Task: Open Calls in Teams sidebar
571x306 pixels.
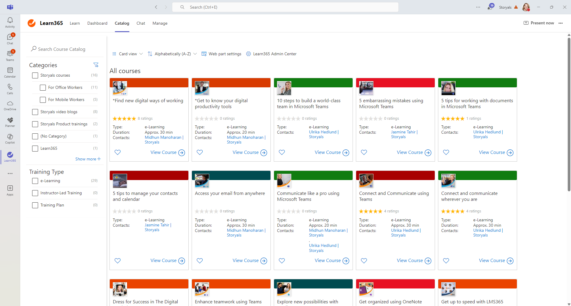Action: pos(10,89)
